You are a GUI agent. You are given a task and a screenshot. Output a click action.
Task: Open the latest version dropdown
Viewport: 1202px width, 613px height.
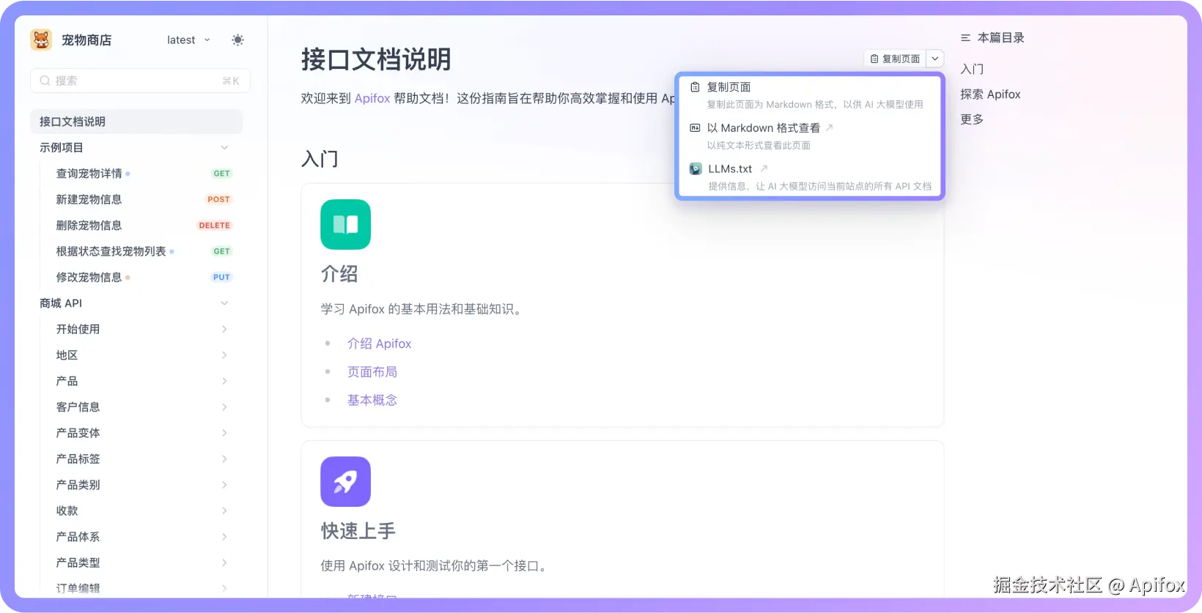point(188,40)
